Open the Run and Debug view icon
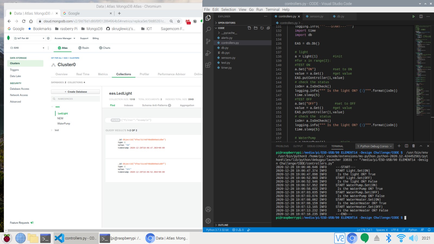434x244 pixels. point(208,53)
